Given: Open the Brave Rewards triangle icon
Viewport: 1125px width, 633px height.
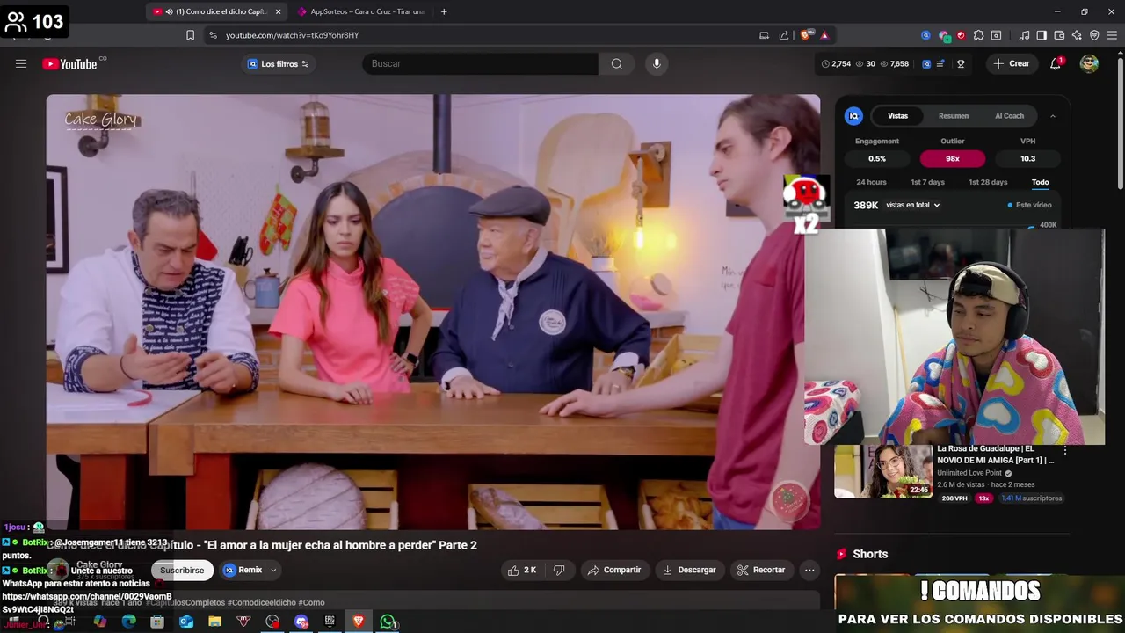Looking at the screenshot, I should pos(824,35).
